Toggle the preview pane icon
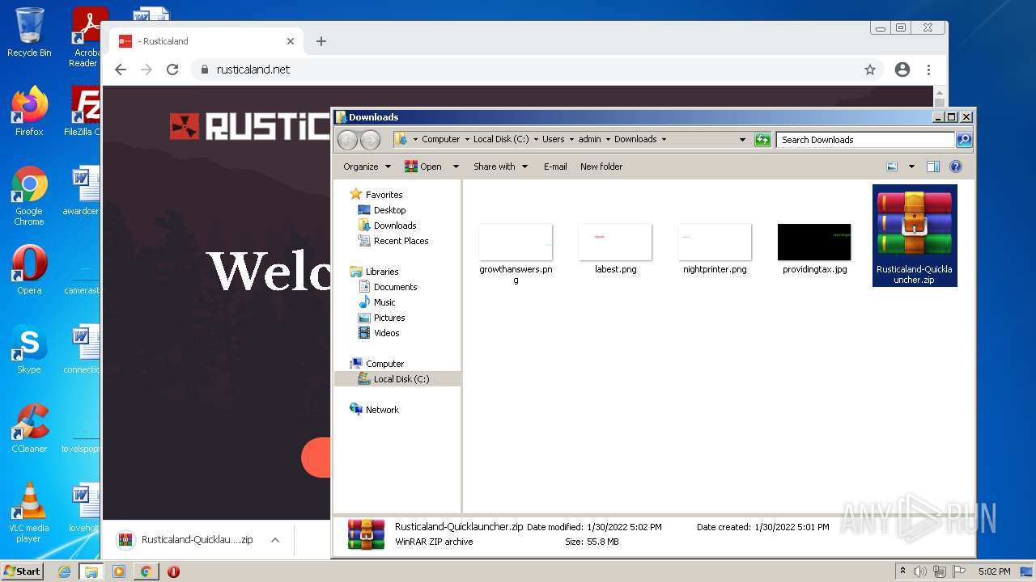Screen dimensions: 1036x582 click(933, 167)
